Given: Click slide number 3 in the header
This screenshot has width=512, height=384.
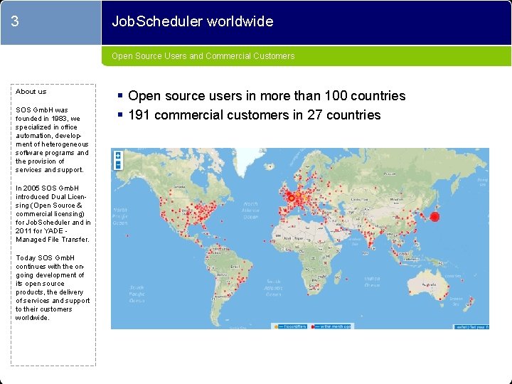Looking at the screenshot, I should point(15,21).
